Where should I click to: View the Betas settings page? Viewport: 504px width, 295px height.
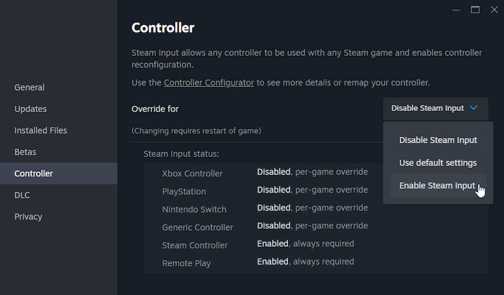point(25,152)
